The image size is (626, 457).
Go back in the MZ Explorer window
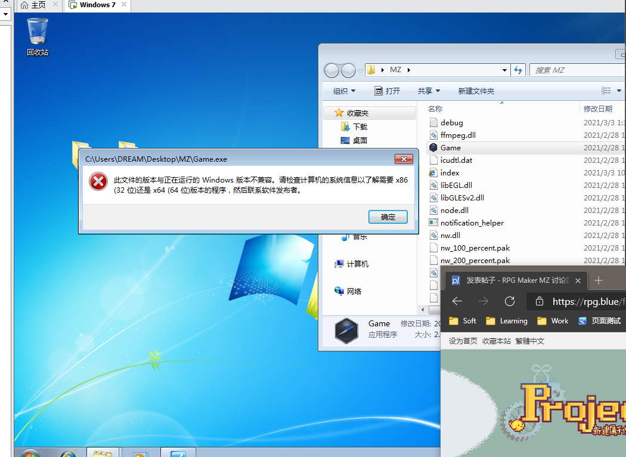pyautogui.click(x=331, y=71)
